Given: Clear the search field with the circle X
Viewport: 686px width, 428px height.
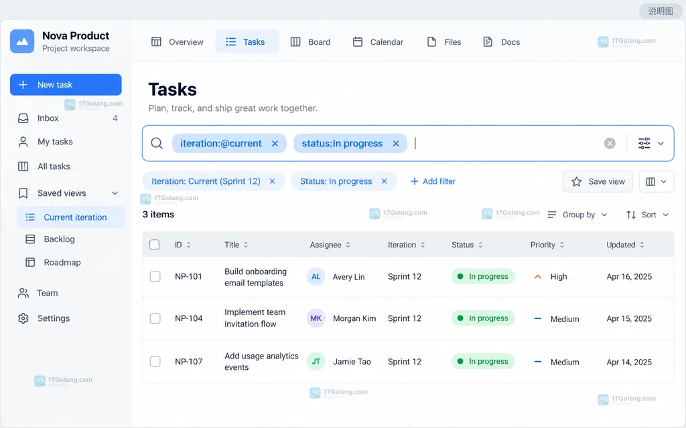Looking at the screenshot, I should (x=610, y=143).
